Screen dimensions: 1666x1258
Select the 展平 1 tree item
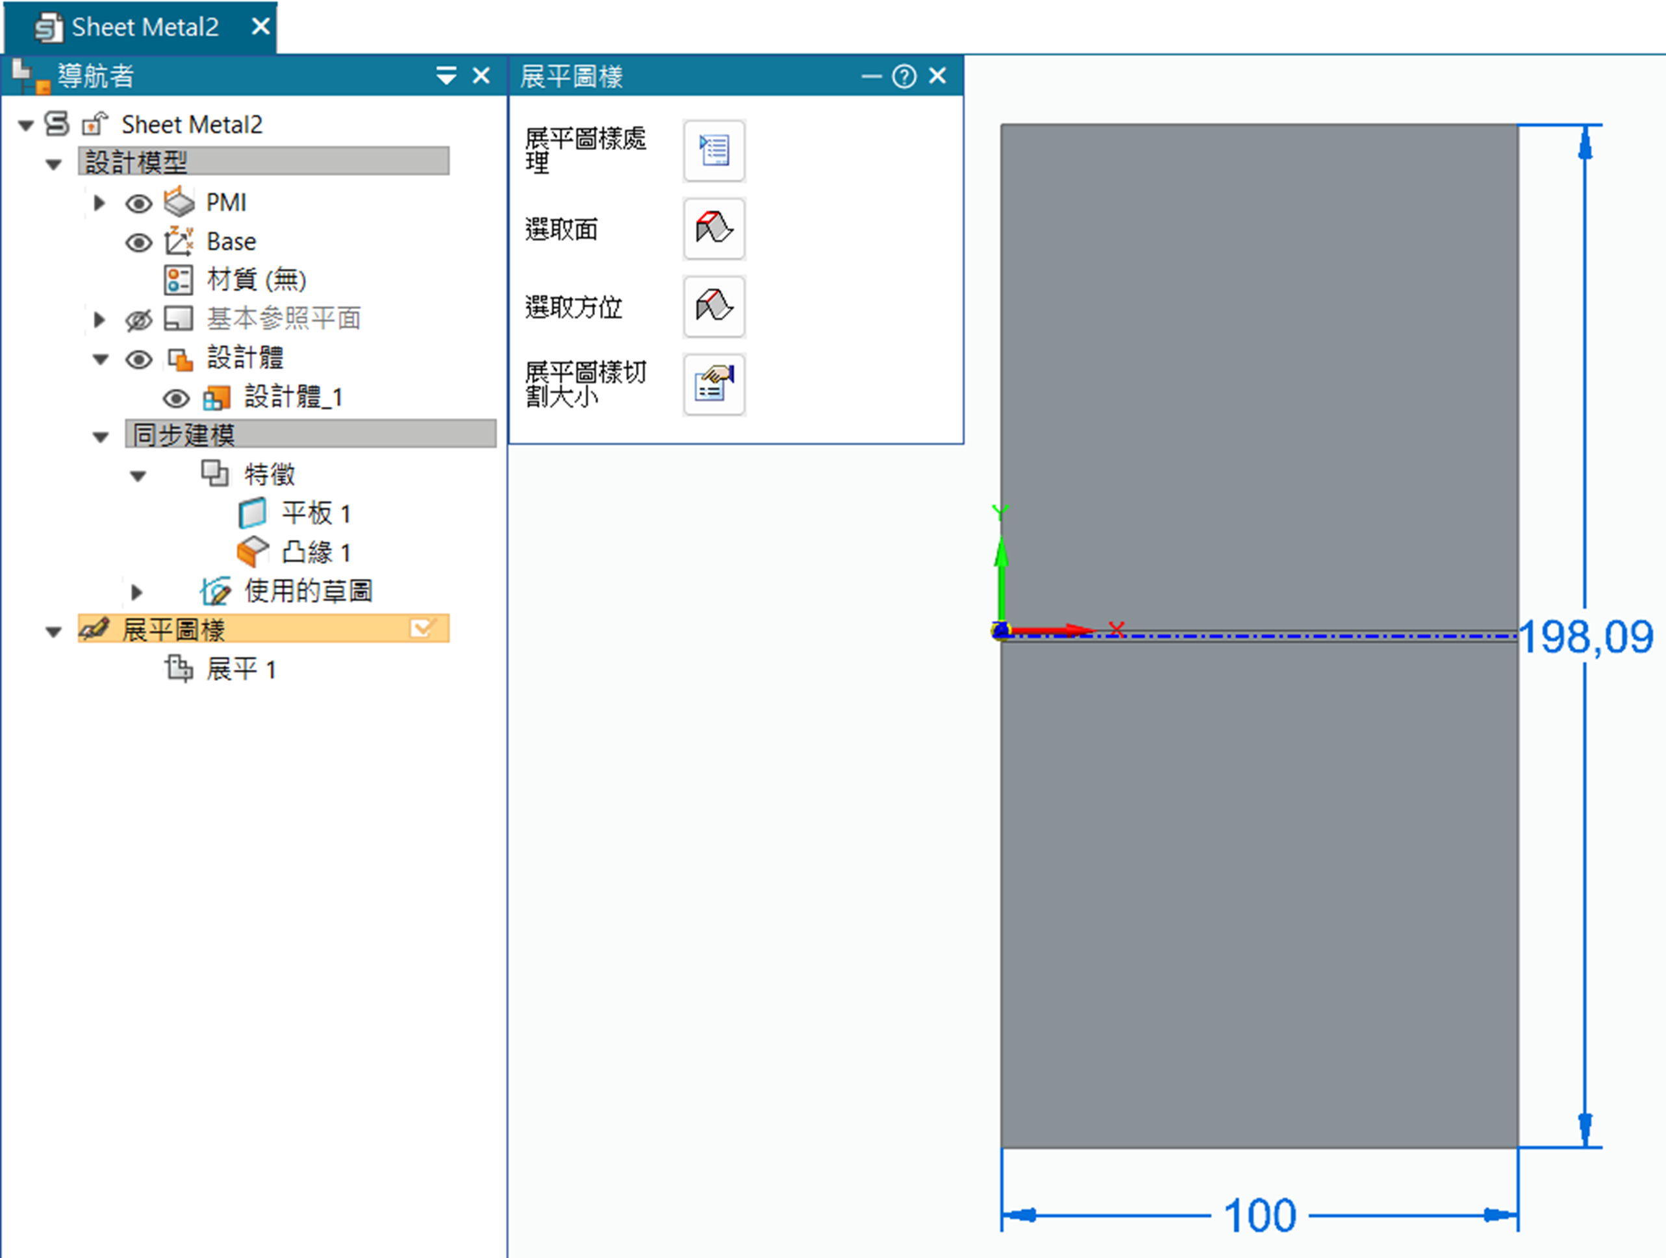(x=241, y=669)
